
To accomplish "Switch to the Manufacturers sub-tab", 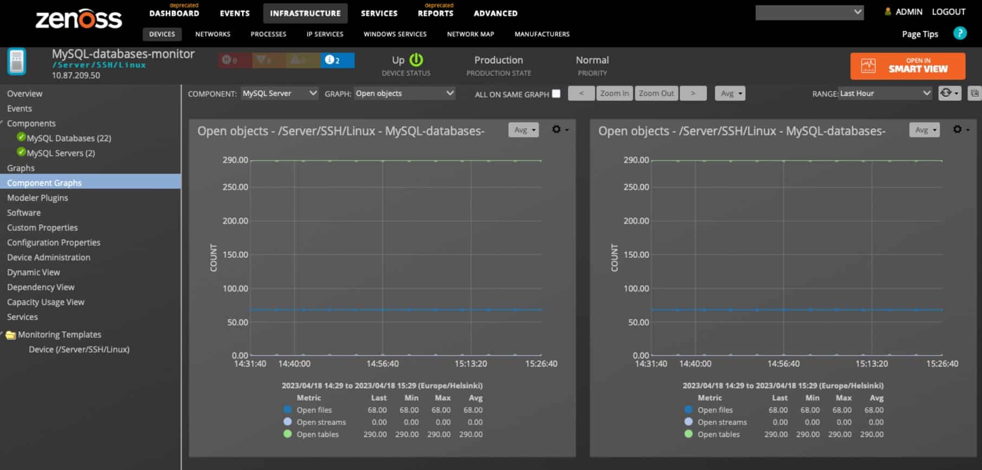I will coord(542,34).
